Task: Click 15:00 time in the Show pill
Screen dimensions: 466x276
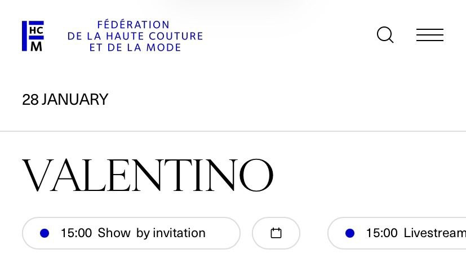Action: pos(76,233)
